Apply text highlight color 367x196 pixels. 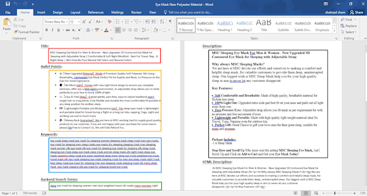pyautogui.click(x=97, y=30)
